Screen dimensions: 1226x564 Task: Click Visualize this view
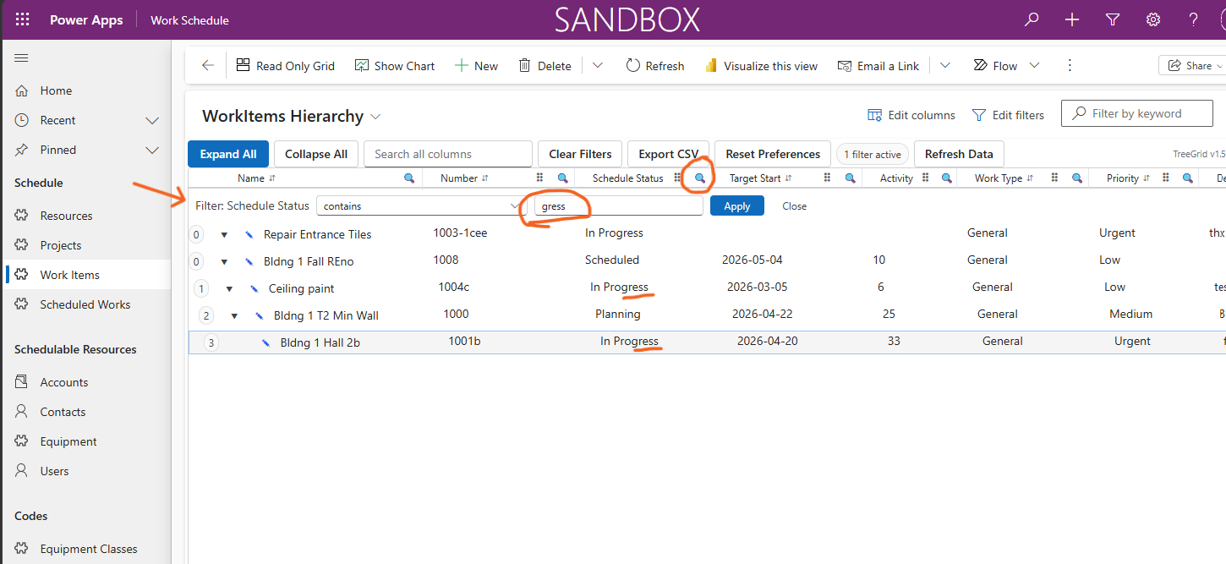[x=761, y=65]
